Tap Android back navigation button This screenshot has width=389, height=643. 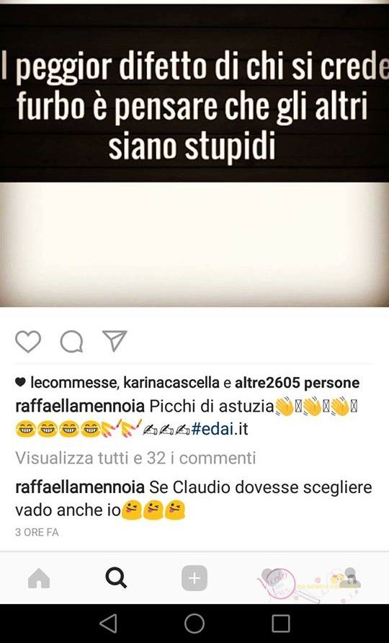click(108, 624)
